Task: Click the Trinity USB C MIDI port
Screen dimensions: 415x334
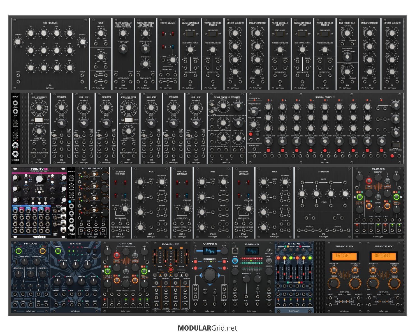Action: 55,231
